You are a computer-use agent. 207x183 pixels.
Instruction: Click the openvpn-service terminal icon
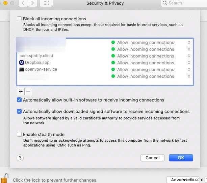[x=22, y=69]
